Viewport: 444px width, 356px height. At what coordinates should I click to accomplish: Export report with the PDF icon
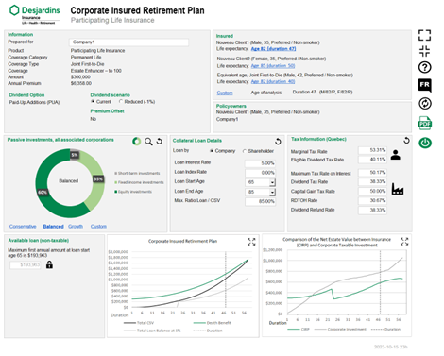[x=425, y=123]
